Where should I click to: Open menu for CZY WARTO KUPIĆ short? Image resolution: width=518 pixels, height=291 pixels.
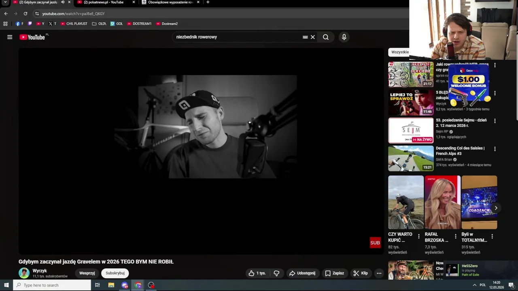pyautogui.click(x=419, y=236)
